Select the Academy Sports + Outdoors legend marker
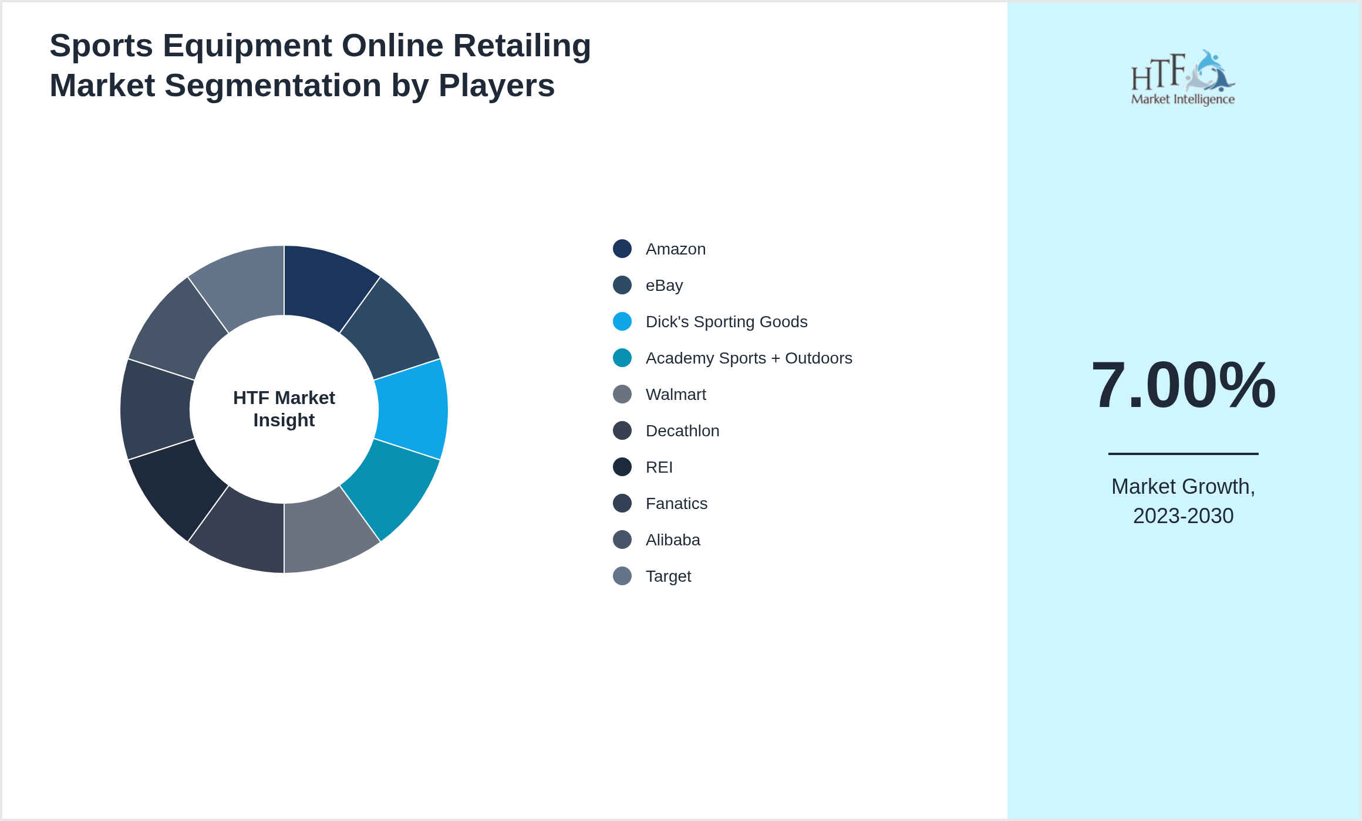 click(x=622, y=358)
